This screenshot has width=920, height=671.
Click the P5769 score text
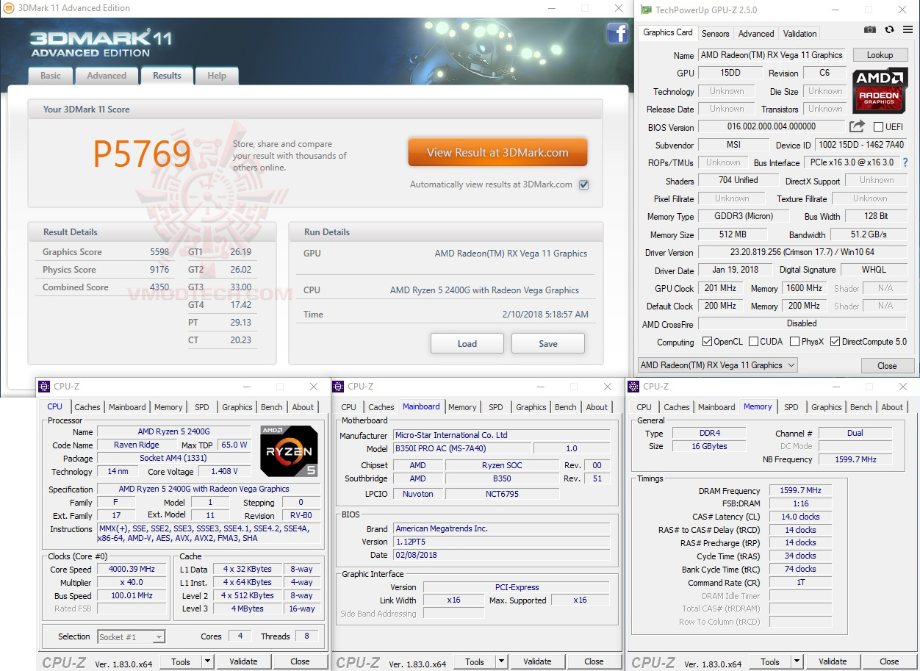coord(142,153)
